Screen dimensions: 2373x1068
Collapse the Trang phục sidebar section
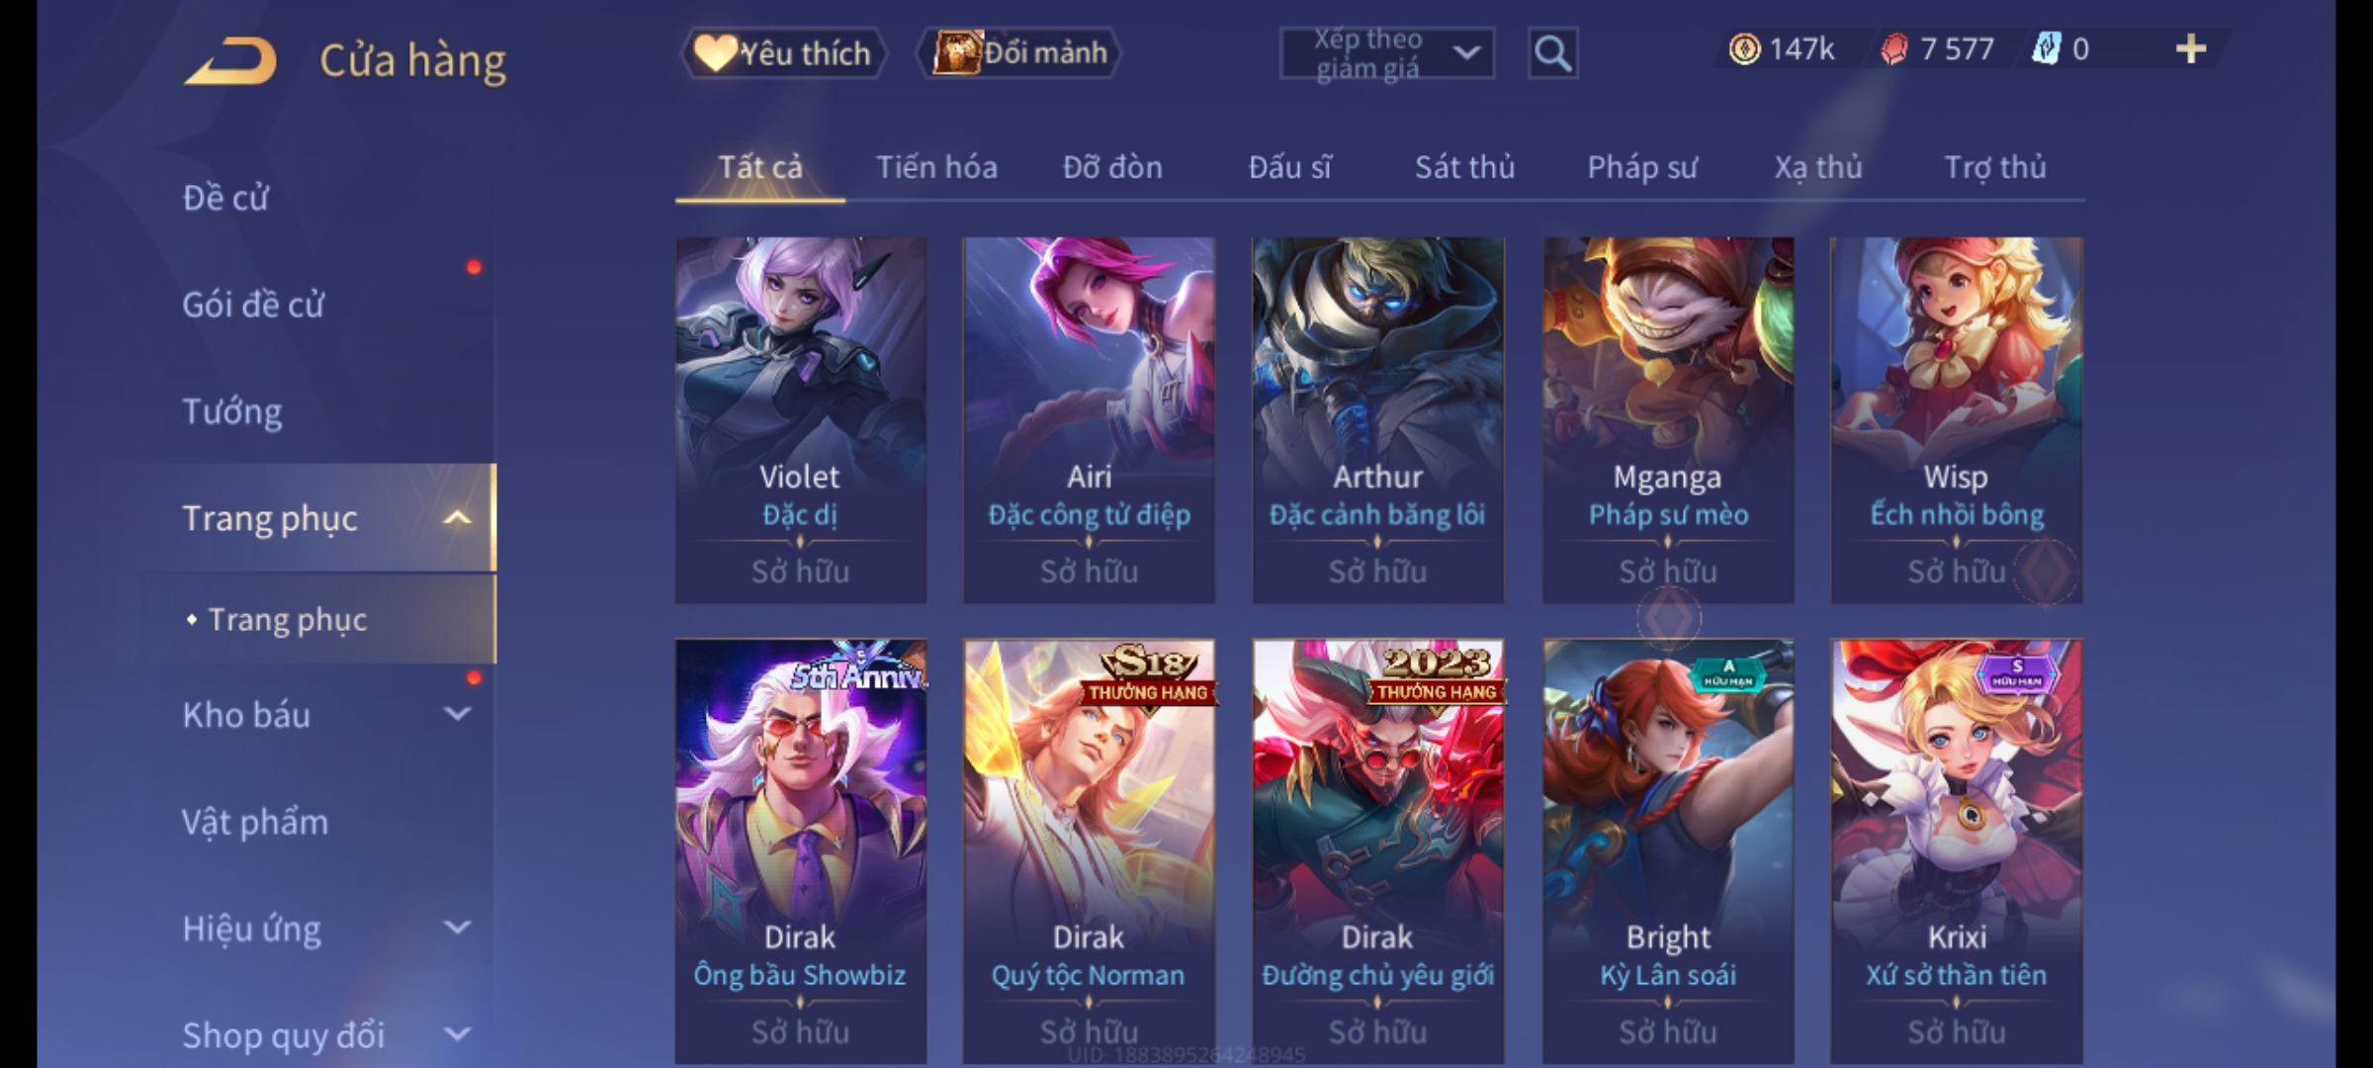tap(457, 518)
